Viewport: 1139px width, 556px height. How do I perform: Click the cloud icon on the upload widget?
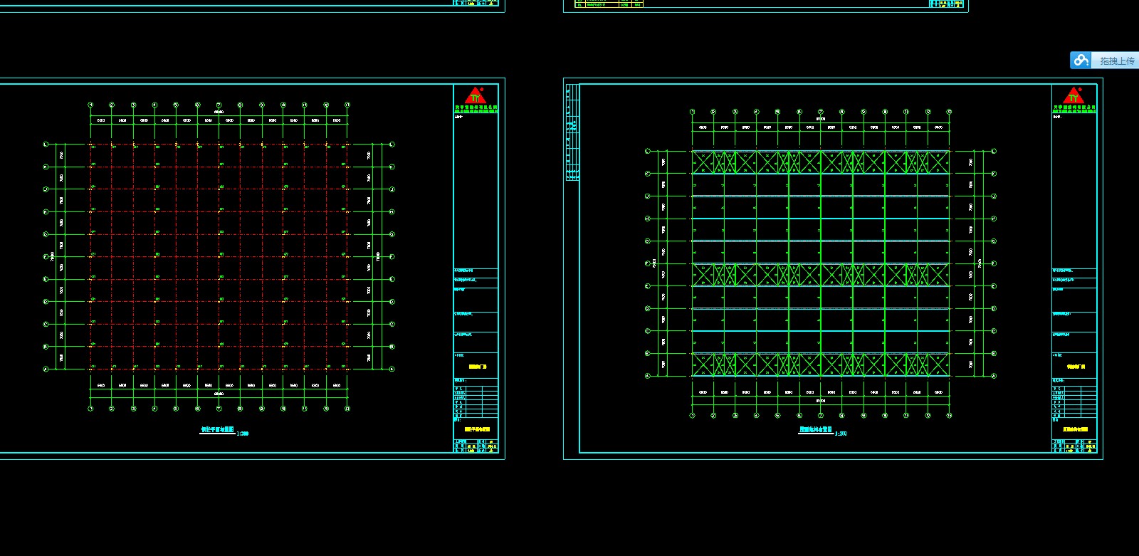pyautogui.click(x=1081, y=61)
